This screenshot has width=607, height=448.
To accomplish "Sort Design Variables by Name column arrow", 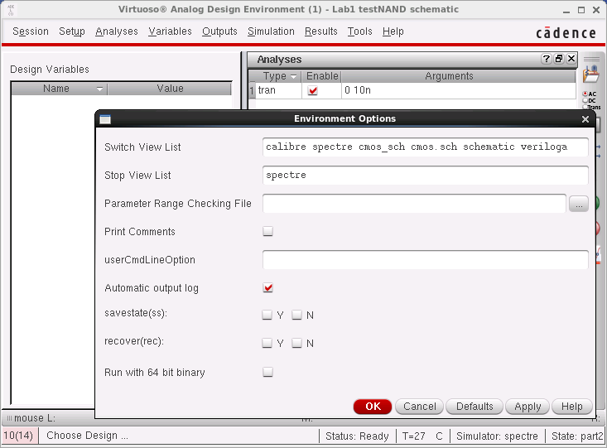I will (99, 89).
